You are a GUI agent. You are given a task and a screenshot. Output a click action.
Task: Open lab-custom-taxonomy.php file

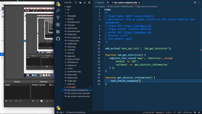(79, 96)
